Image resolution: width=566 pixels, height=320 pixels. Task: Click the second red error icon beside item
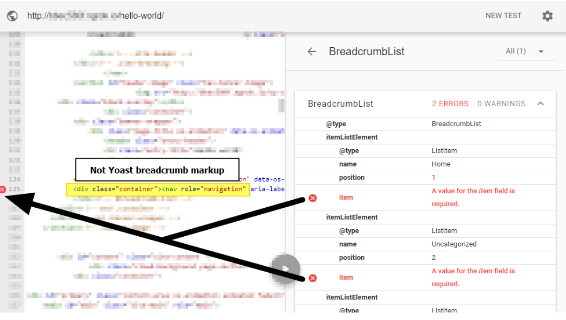click(313, 277)
